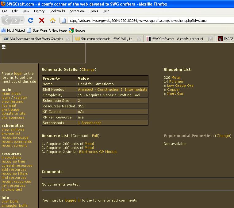Open the Most Visited bookmarks folder
This screenshot has width=234, height=208.
13,30
